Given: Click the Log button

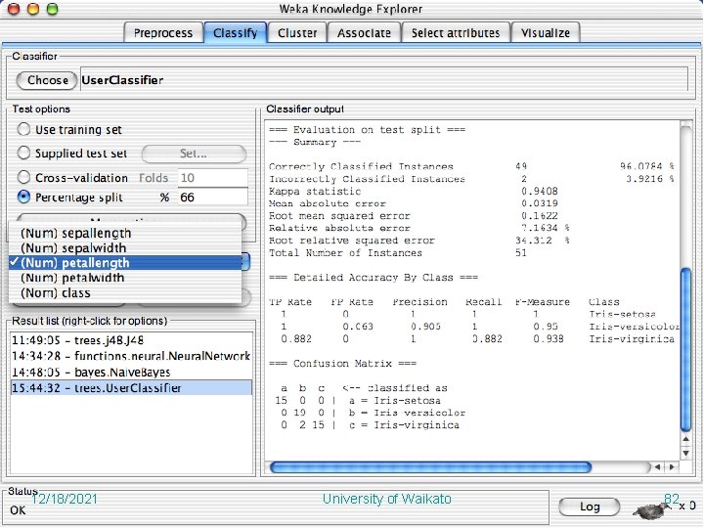Looking at the screenshot, I should click(x=590, y=506).
